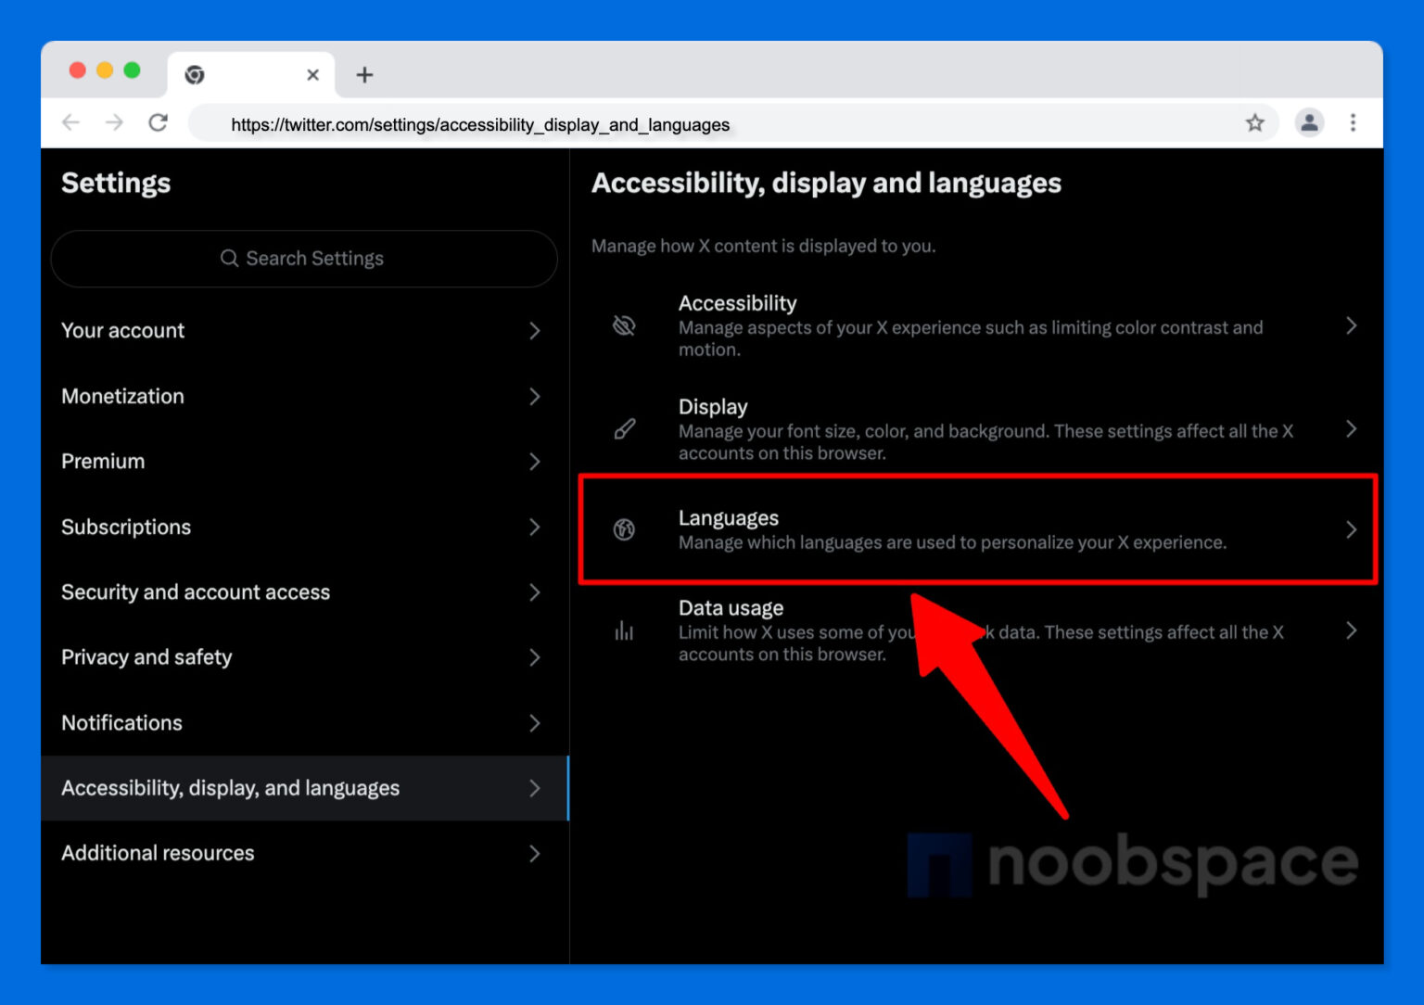
Task: Open the browser three-dot menu
Action: 1354,122
